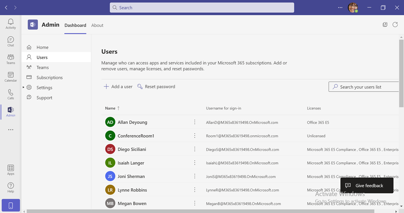This screenshot has height=213, width=404.
Task: Open more options for Joni Sherman
Action: (x=194, y=176)
